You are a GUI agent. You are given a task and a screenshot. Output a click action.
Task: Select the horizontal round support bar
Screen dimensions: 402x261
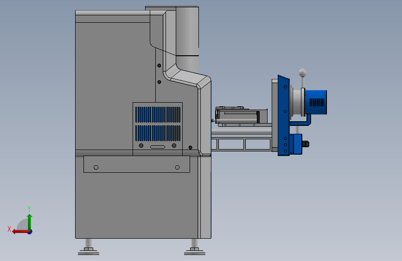click(242, 132)
